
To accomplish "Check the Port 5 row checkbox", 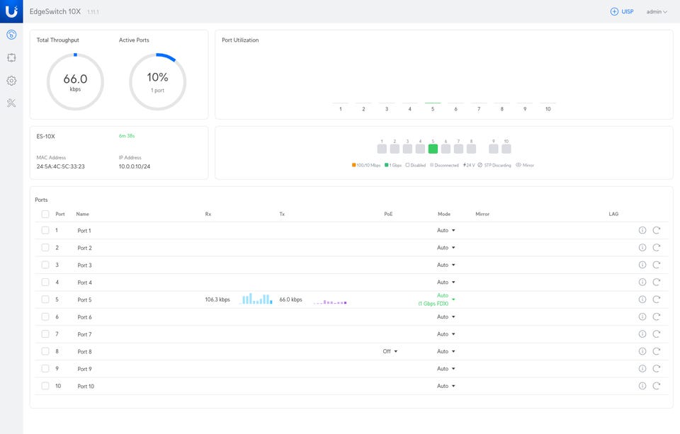I will 45,299.
